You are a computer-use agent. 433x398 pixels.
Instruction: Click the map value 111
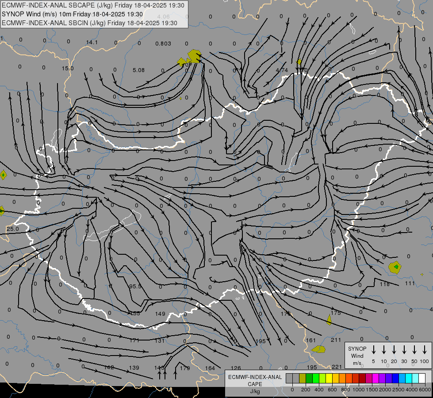click(410, 283)
